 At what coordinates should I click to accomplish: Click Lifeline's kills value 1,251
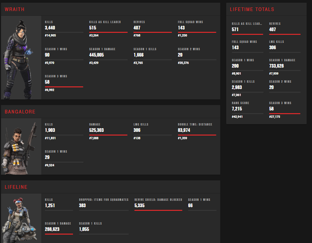50,206
